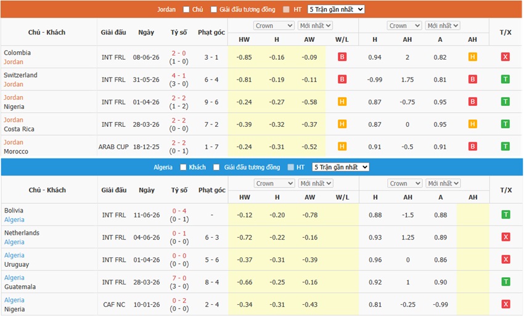Click the T badge in Jordan-Nigeria row

(505, 102)
